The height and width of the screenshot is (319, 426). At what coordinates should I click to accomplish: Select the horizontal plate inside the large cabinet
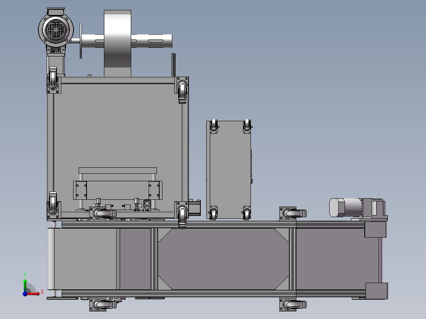[118, 171]
